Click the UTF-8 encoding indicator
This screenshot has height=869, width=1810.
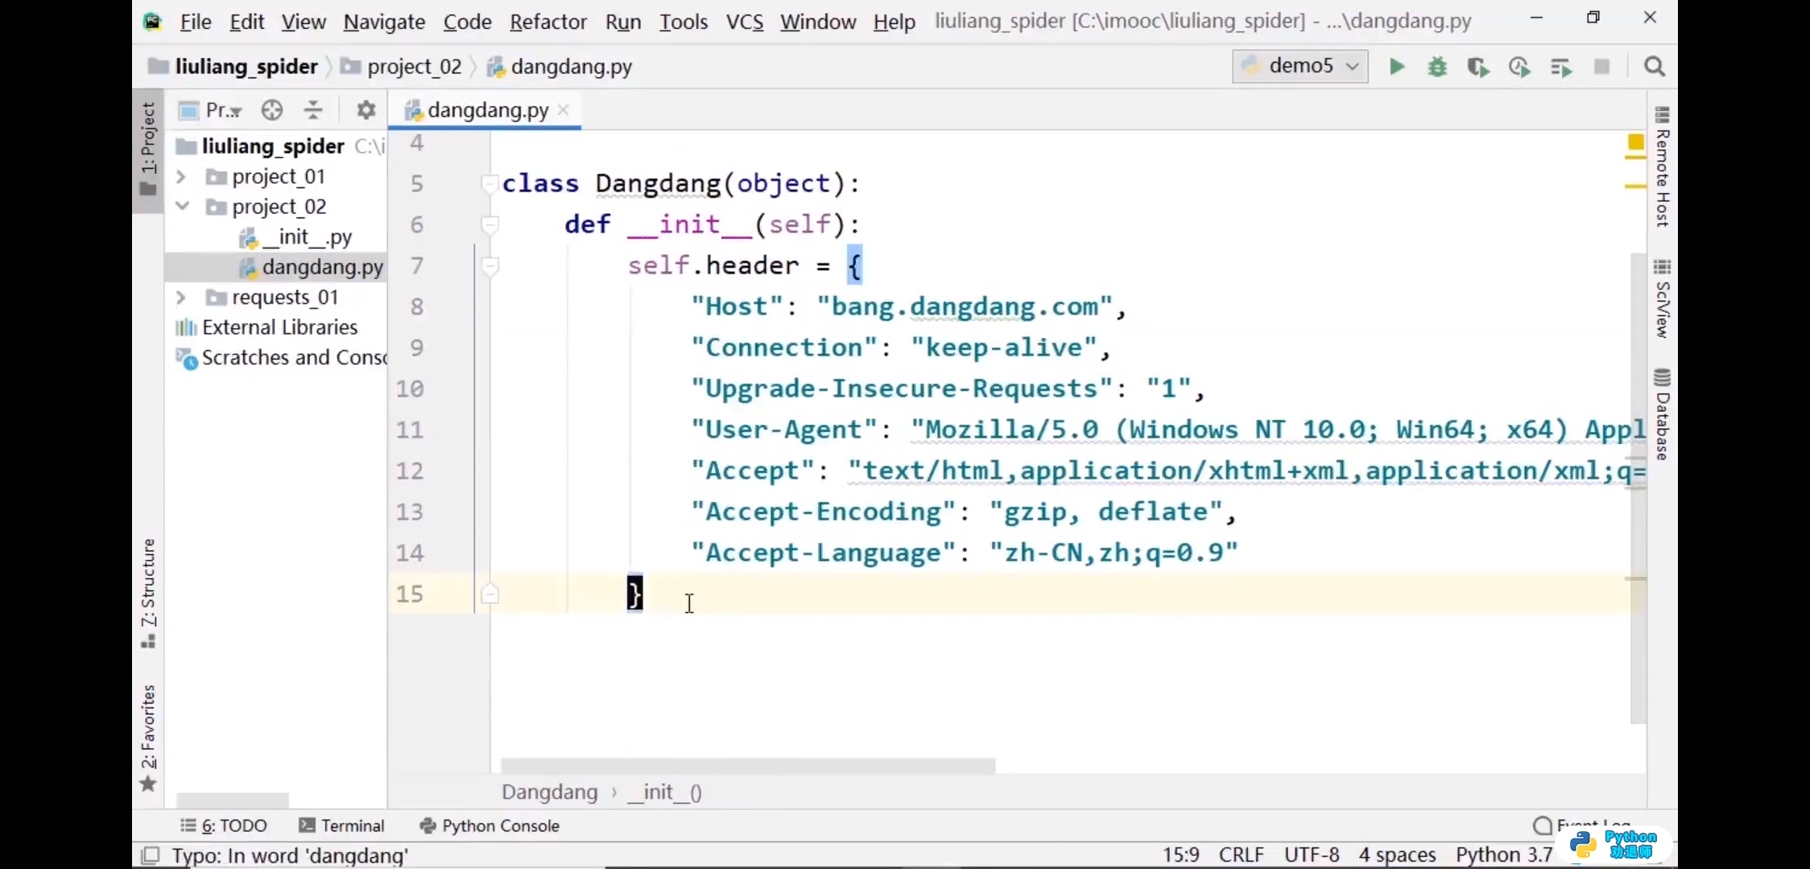[x=1312, y=855]
